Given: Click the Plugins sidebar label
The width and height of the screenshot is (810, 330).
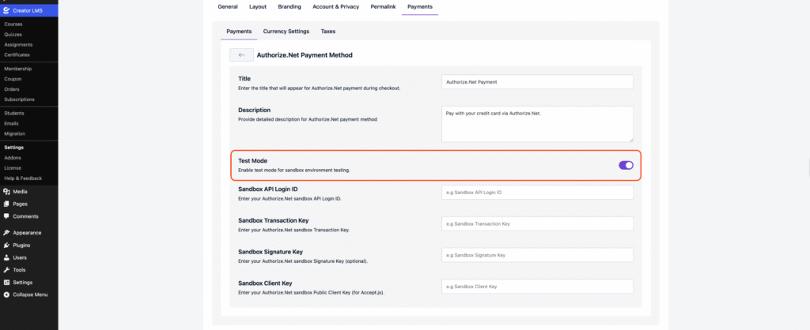Looking at the screenshot, I should (x=21, y=245).
